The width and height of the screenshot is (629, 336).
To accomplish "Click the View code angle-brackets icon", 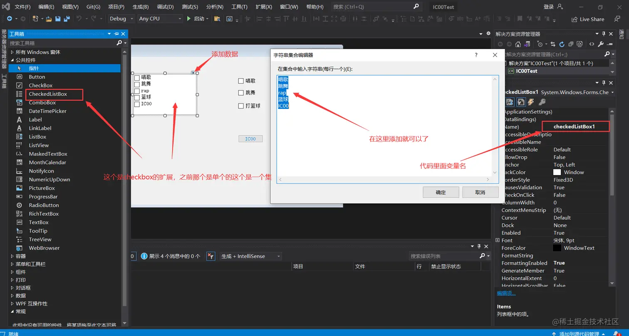I will [592, 44].
